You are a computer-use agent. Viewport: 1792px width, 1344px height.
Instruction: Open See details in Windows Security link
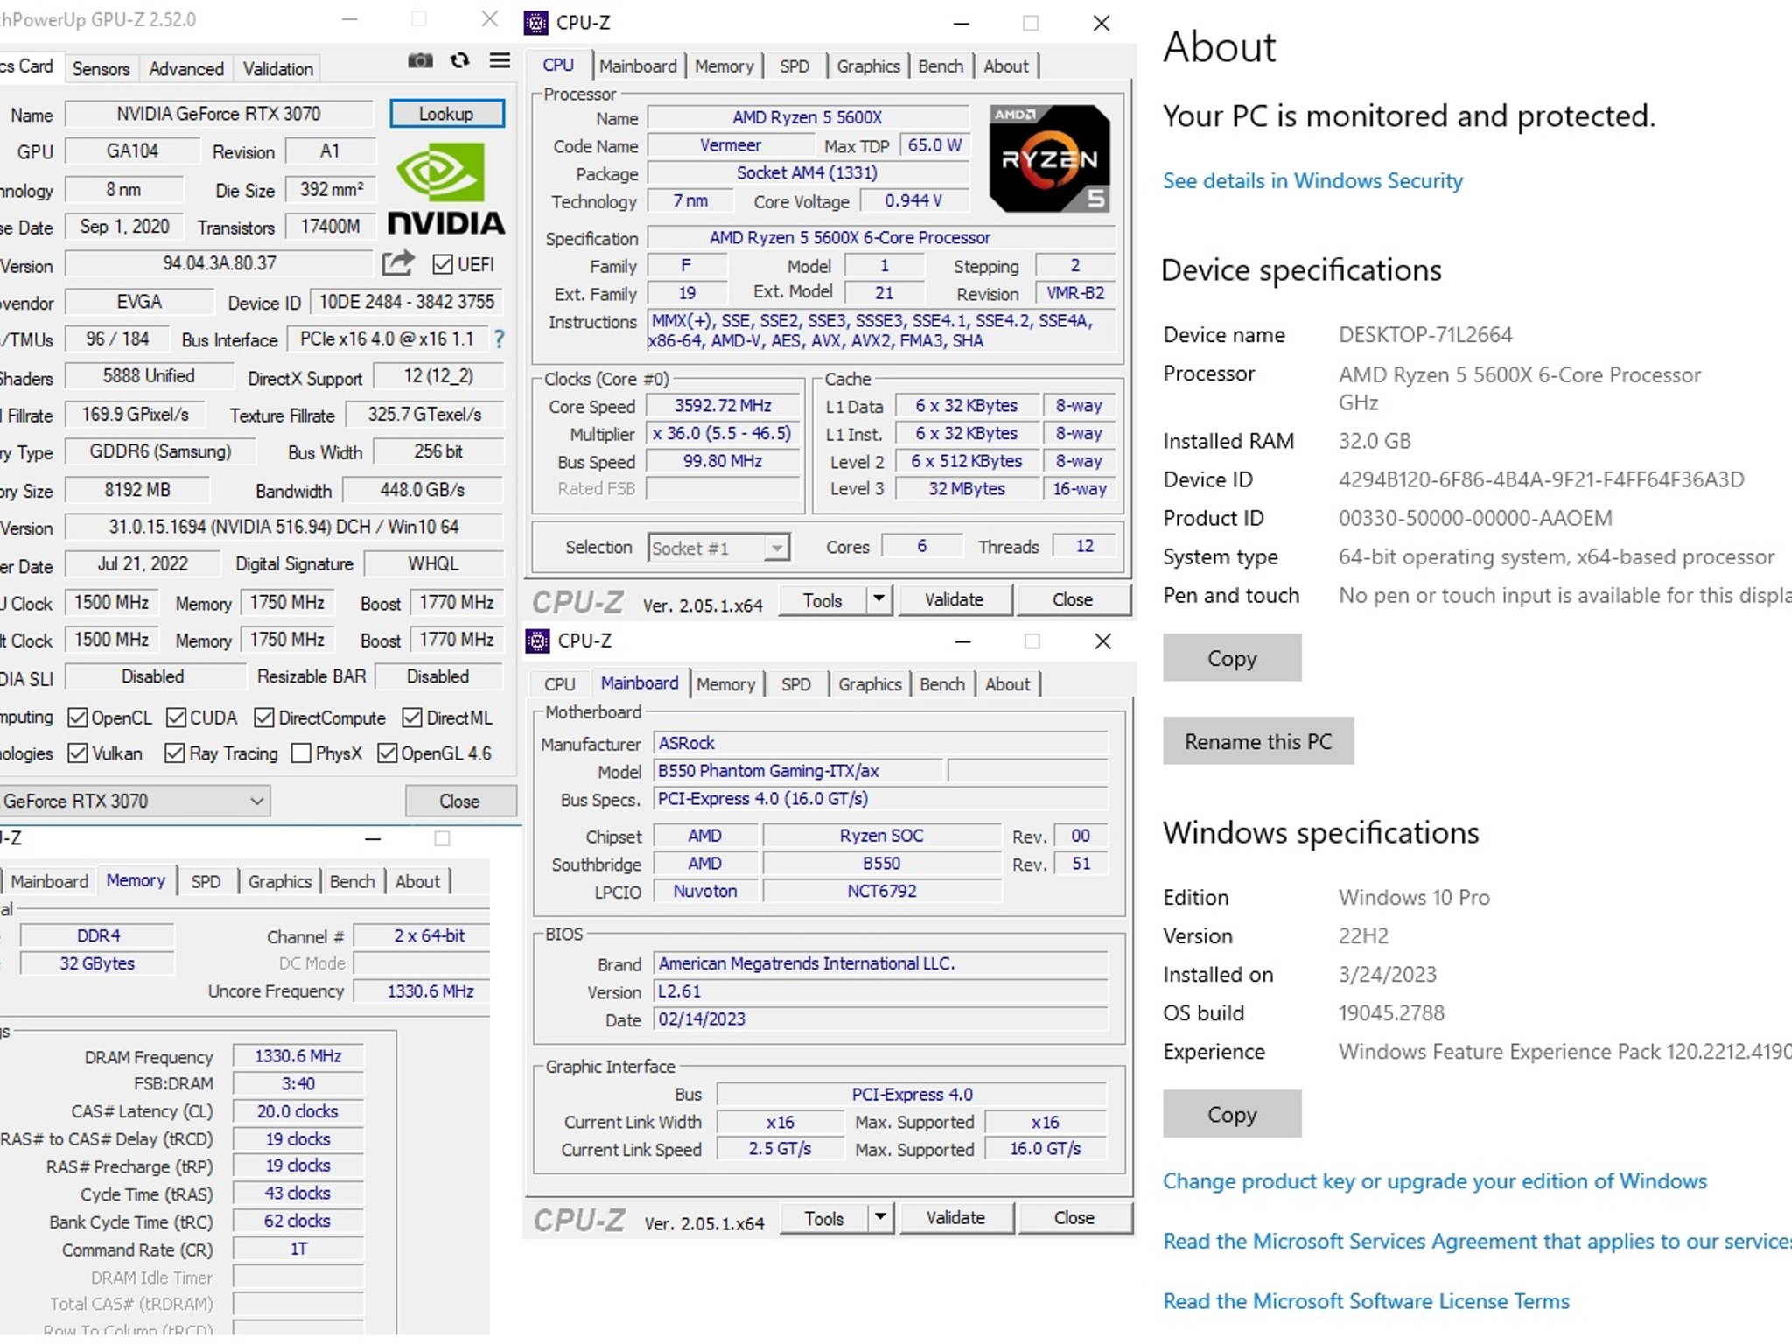(x=1312, y=180)
